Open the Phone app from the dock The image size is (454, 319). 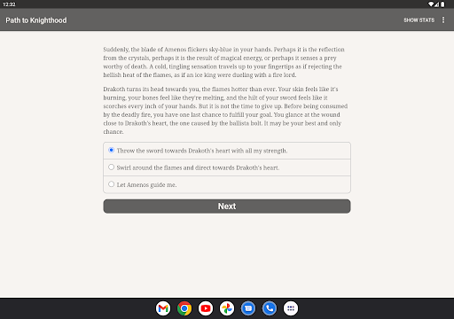click(x=270, y=308)
